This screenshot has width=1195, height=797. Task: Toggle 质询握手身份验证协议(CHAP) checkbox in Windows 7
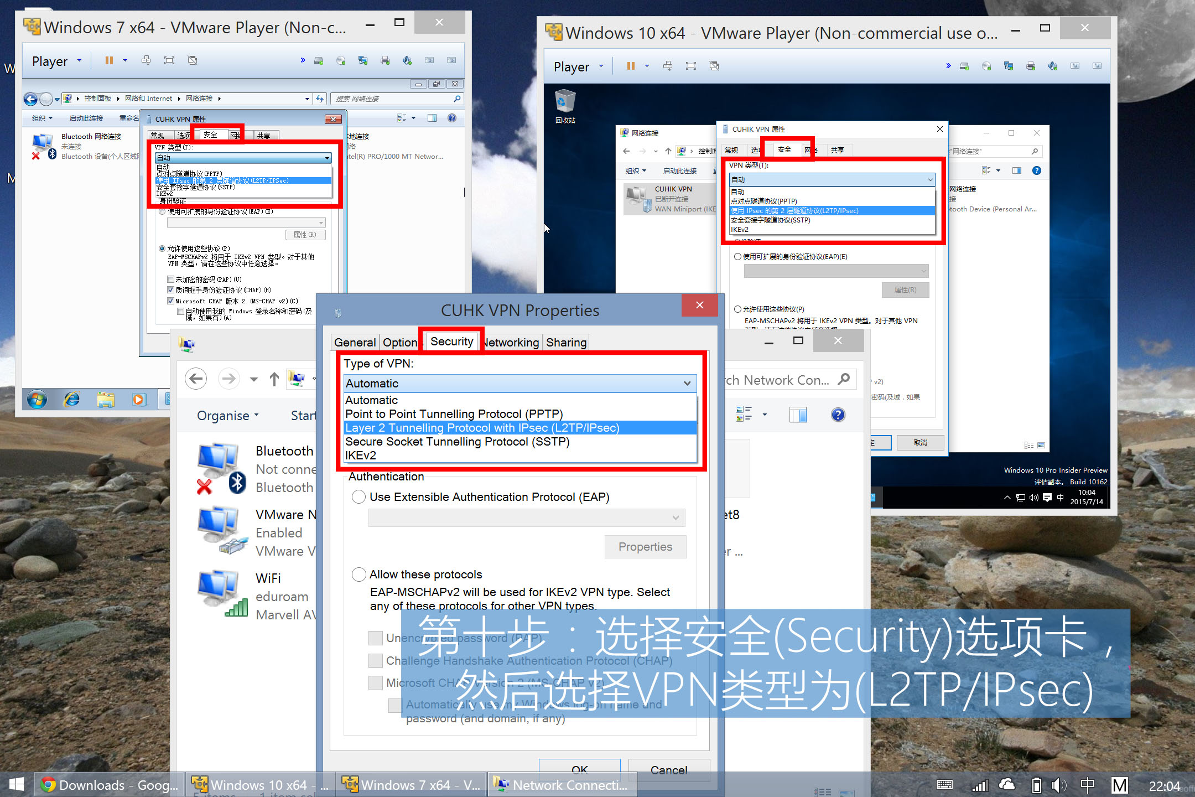tap(171, 290)
